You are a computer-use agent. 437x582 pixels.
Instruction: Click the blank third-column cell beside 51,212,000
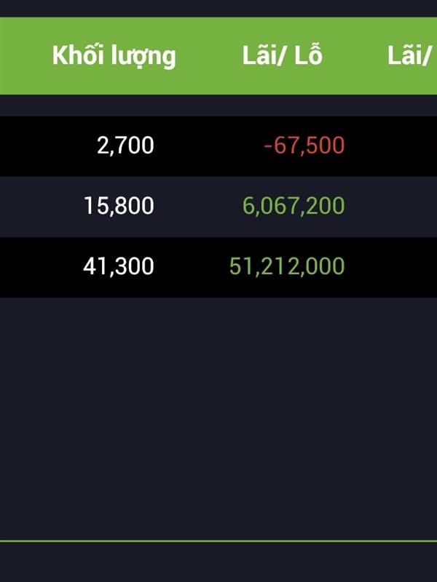pyautogui.click(x=394, y=267)
